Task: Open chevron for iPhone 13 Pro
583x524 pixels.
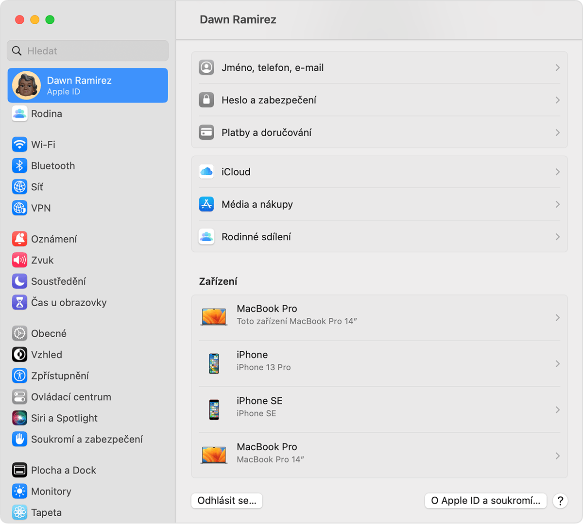Action: (x=557, y=363)
